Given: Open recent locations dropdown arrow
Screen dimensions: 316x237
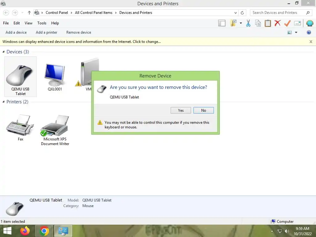Looking at the screenshot, I should point(22,13).
